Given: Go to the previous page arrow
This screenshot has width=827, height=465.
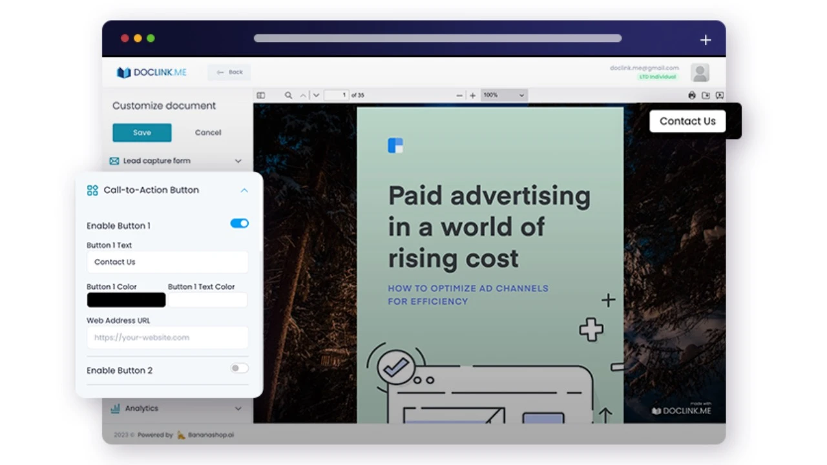Looking at the screenshot, I should tap(303, 96).
